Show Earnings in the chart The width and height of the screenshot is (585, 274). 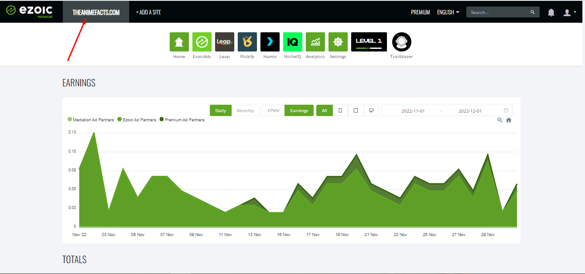(299, 110)
